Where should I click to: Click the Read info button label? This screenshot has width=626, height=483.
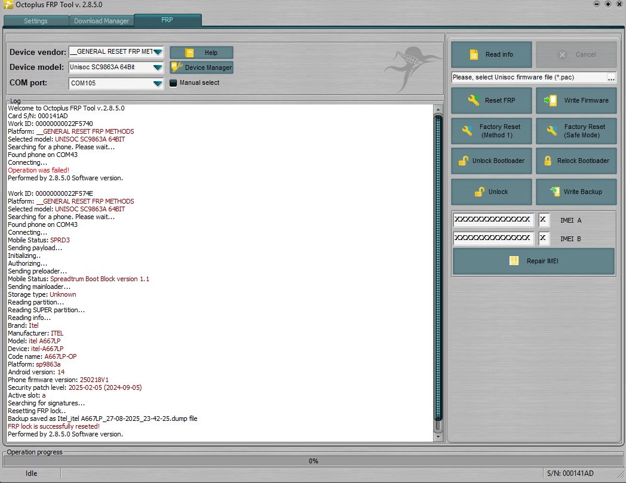click(499, 55)
